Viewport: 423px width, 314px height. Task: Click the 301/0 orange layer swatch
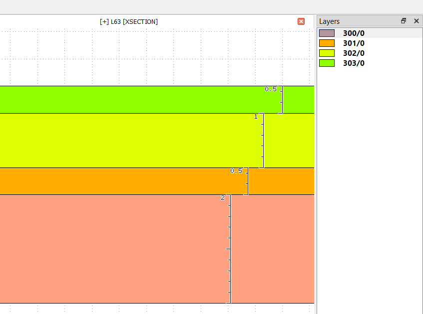click(x=327, y=43)
